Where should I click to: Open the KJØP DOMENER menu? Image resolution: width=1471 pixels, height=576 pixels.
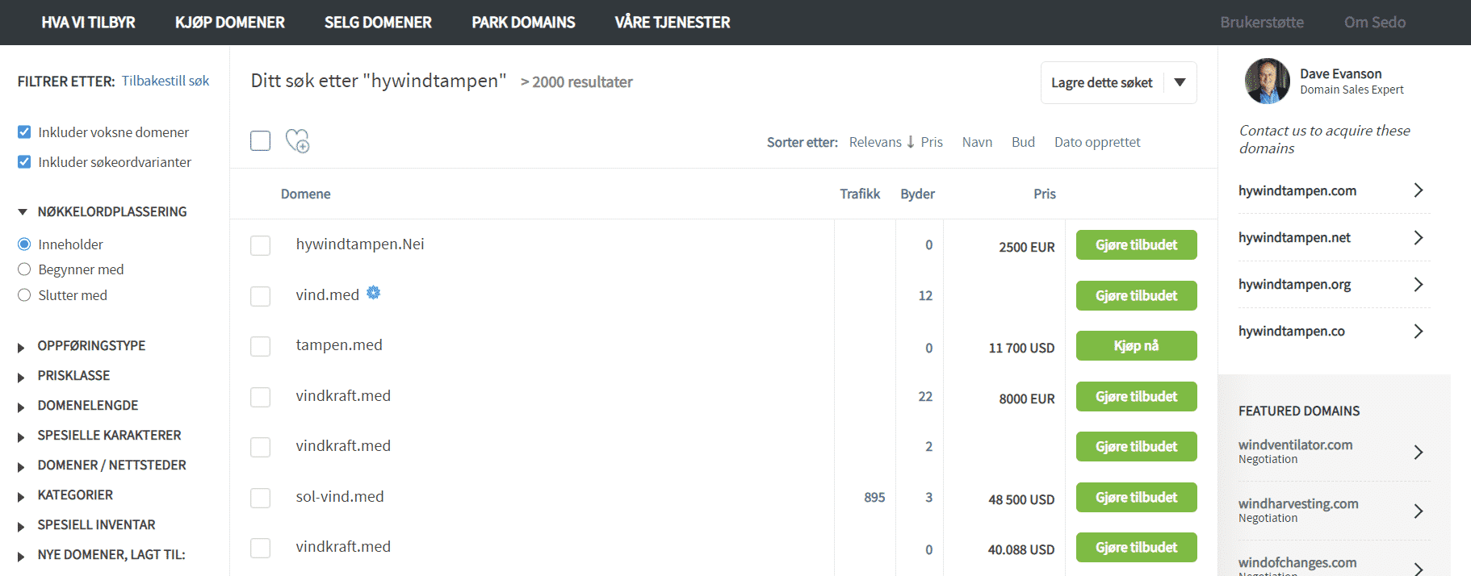point(229,23)
